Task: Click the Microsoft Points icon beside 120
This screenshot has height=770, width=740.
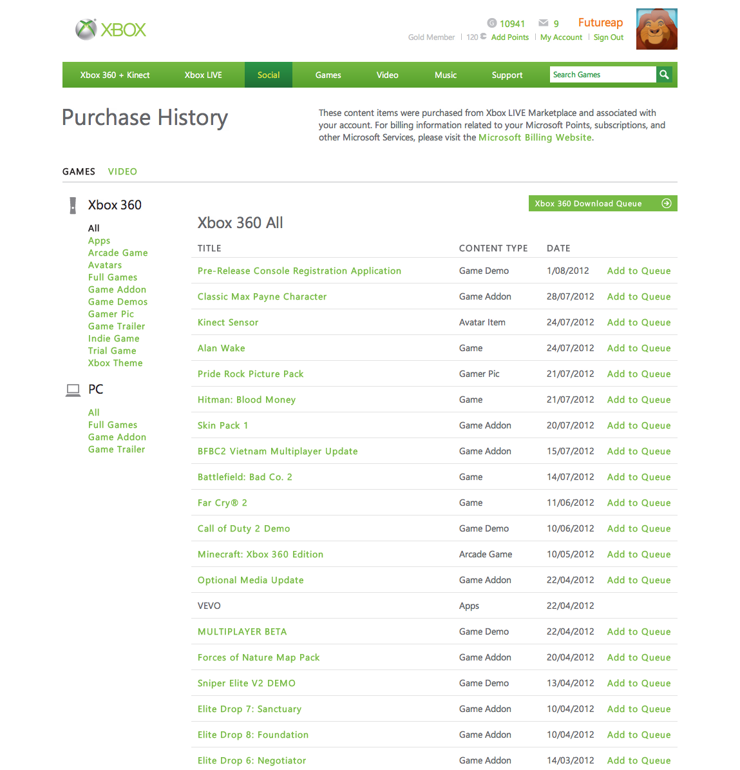Action: coord(484,36)
